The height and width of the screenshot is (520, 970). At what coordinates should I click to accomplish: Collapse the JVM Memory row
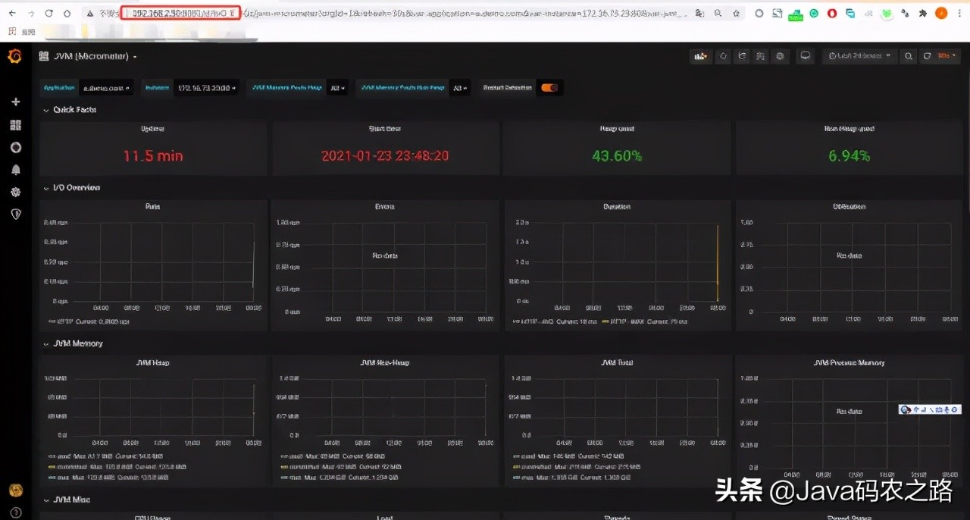point(73,343)
